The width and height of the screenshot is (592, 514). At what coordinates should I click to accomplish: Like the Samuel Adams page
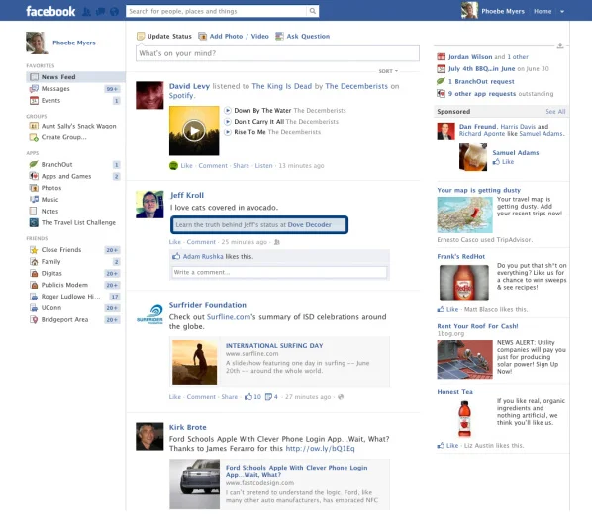tap(503, 162)
